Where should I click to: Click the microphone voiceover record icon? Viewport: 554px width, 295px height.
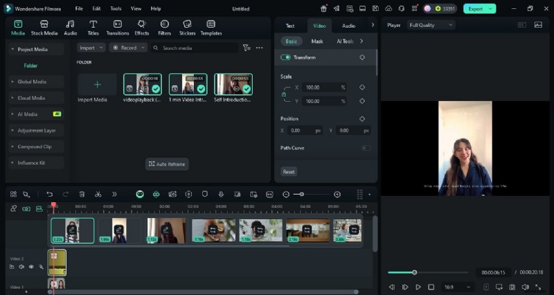click(x=221, y=195)
